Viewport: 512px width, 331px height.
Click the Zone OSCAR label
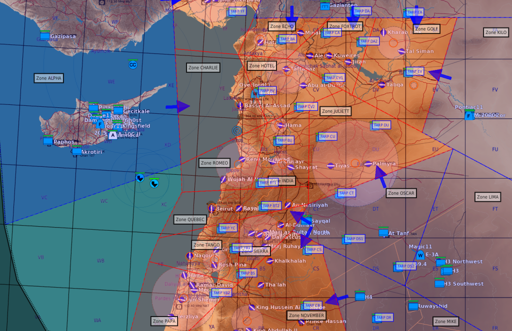tap(401, 193)
